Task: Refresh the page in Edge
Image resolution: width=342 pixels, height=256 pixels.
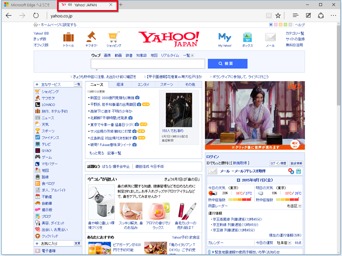Action: tap(36, 16)
